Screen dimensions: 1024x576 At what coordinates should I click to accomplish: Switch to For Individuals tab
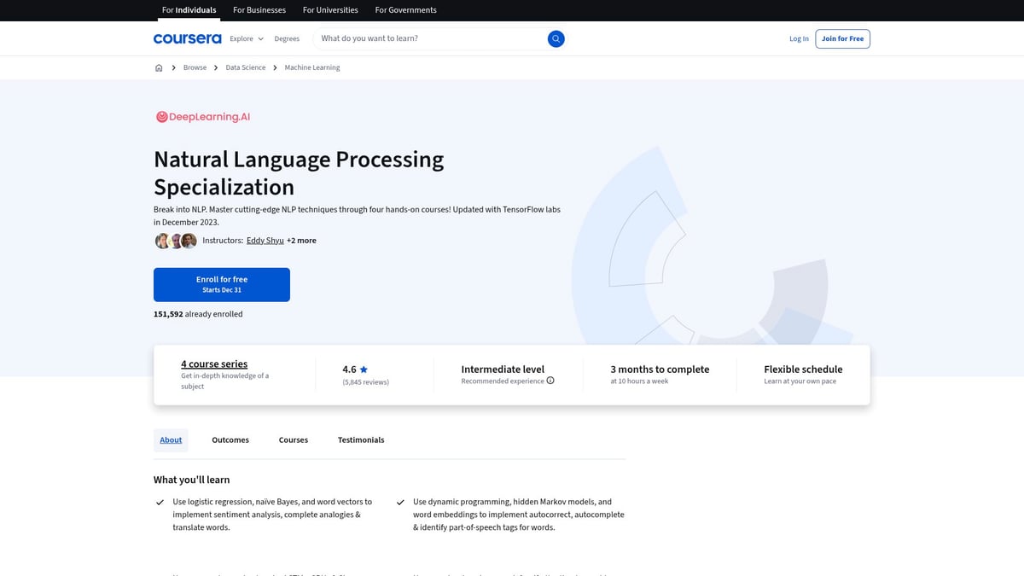[189, 10]
